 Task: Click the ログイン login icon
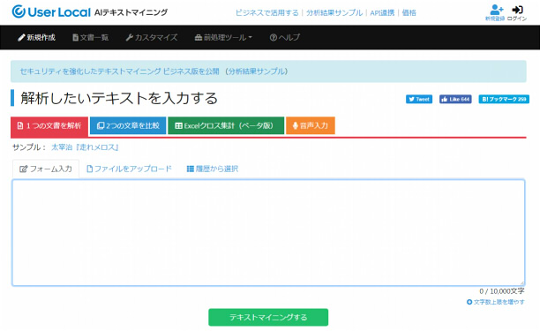pos(517,12)
